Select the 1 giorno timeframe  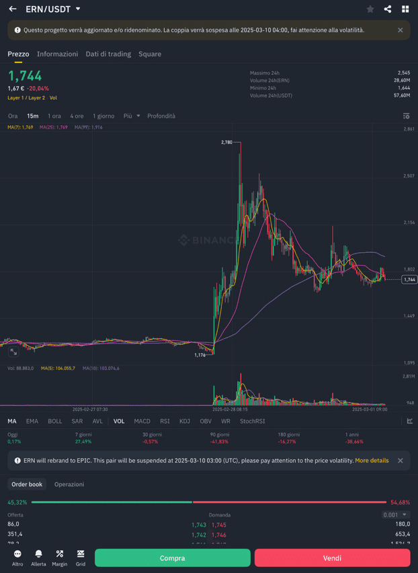[x=103, y=116]
